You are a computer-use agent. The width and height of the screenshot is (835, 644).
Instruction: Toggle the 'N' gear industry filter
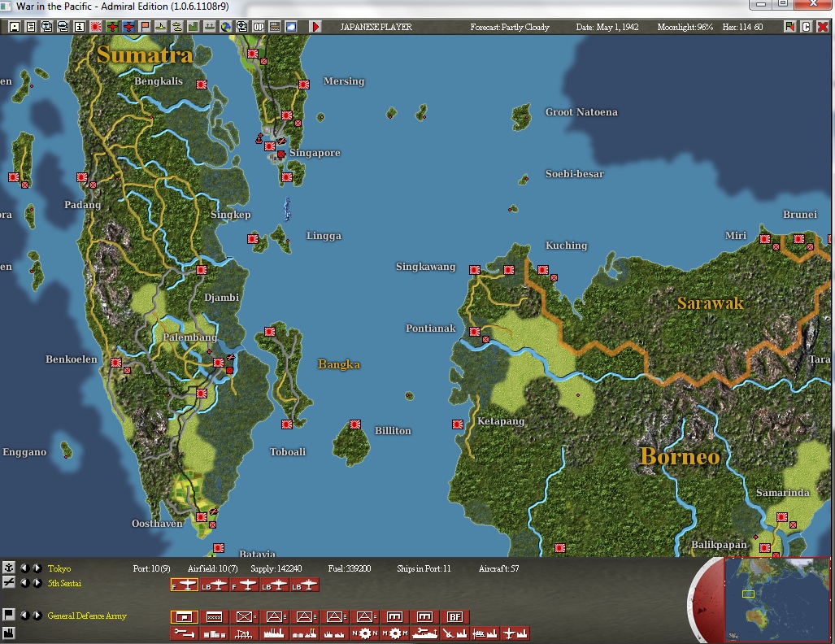coord(365,633)
